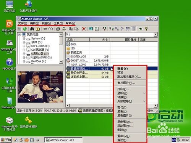Click the red X delete icon
The image size is (191, 143).
coord(84,29)
